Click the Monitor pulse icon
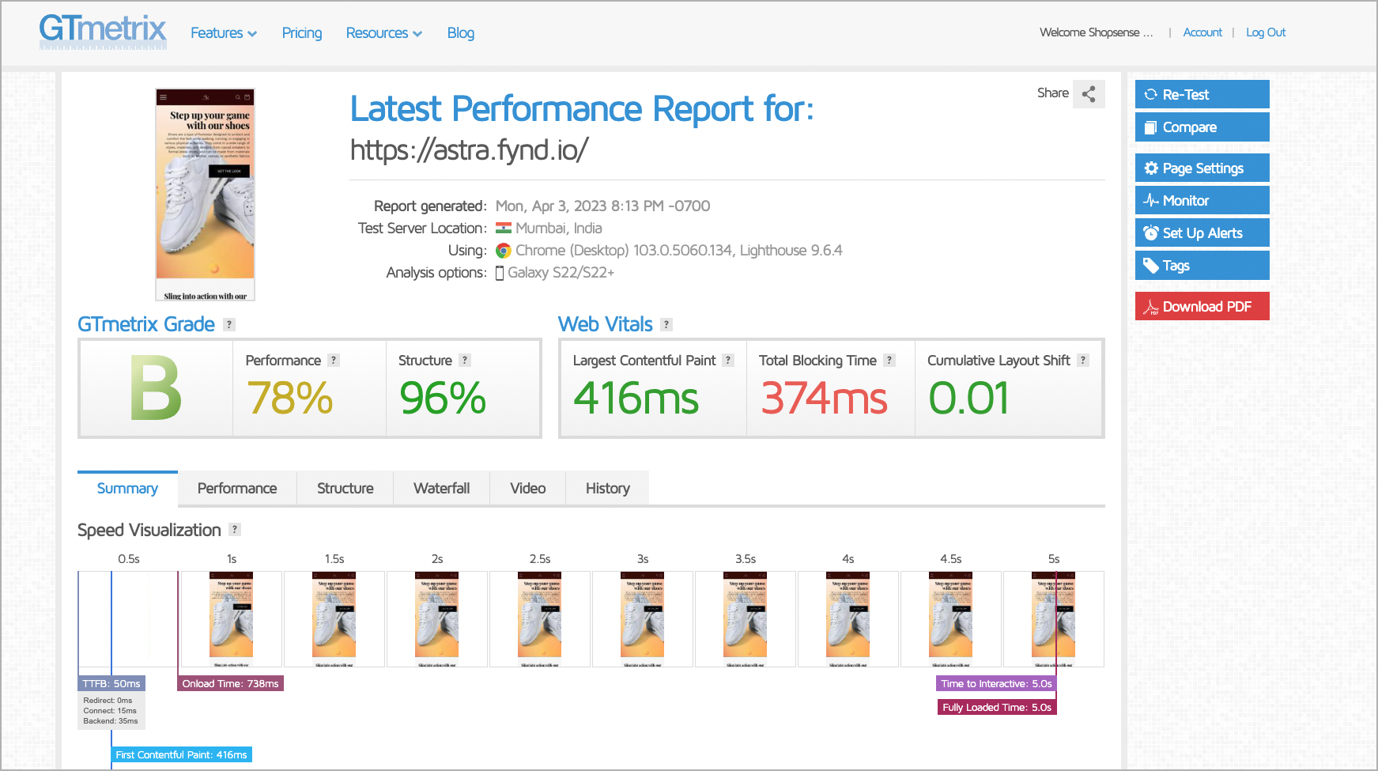1378x771 pixels. (1151, 200)
